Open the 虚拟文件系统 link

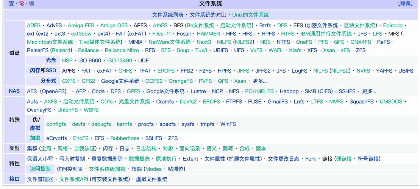151,179
